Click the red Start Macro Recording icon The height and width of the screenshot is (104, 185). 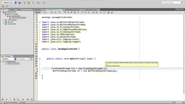coord(101,12)
